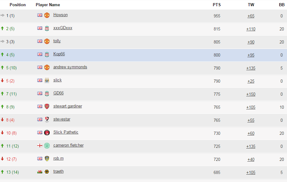Sort by the PTS column header
Screen dimensions: 287x182
217,5
